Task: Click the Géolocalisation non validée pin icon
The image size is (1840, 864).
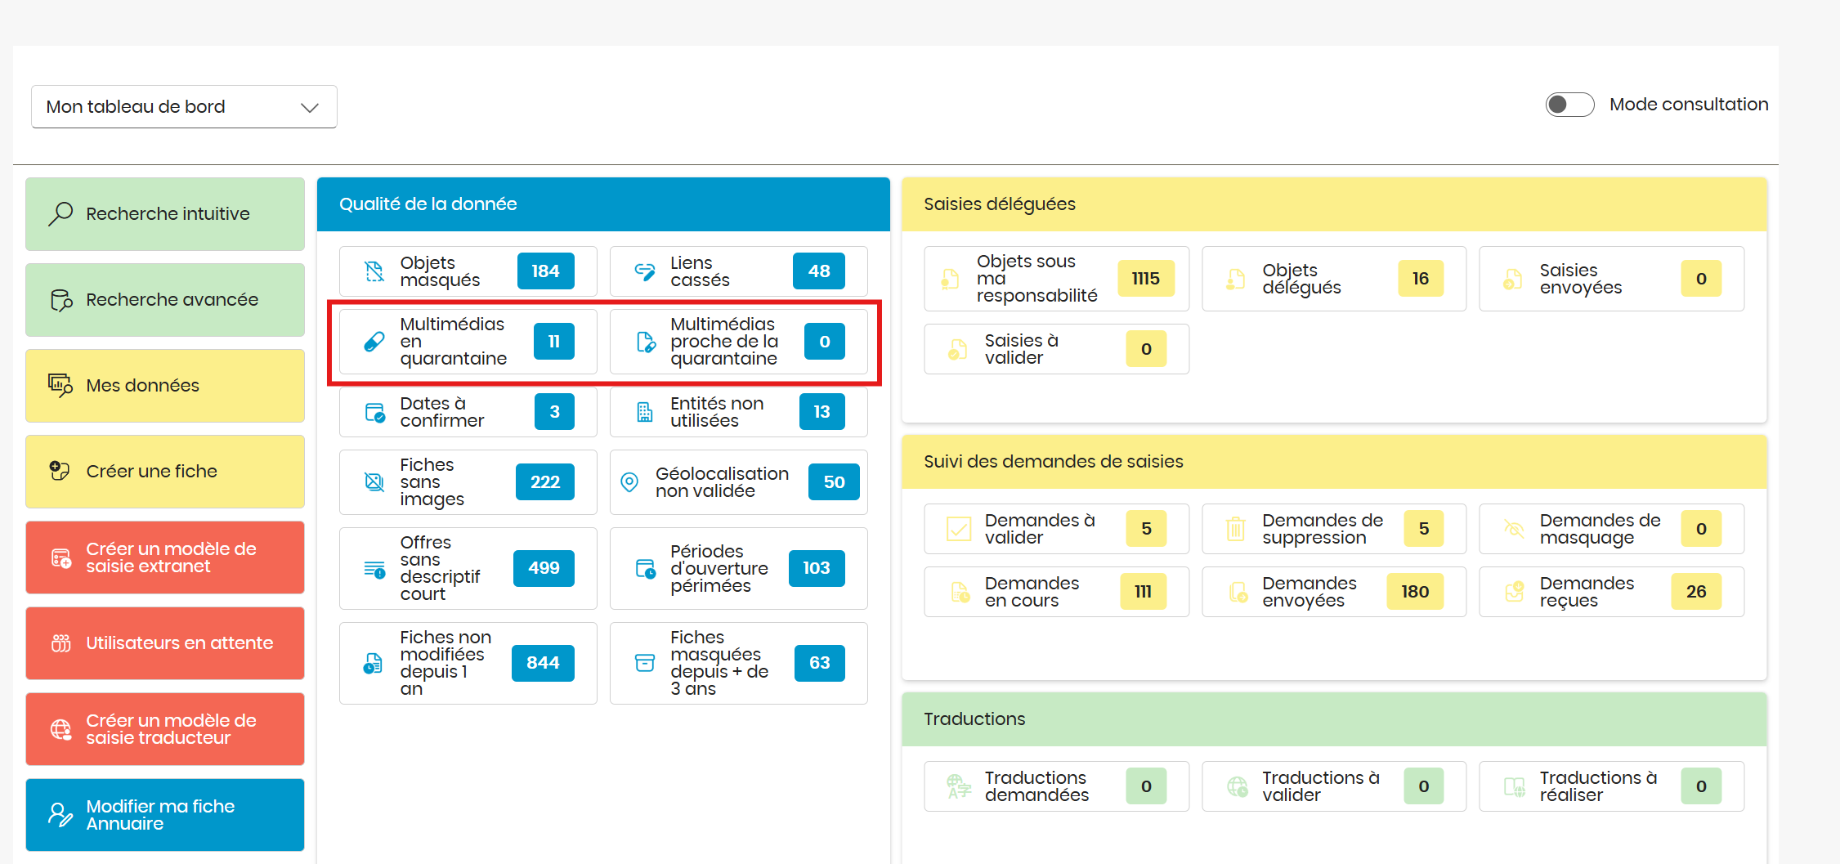Action: pos(629,482)
